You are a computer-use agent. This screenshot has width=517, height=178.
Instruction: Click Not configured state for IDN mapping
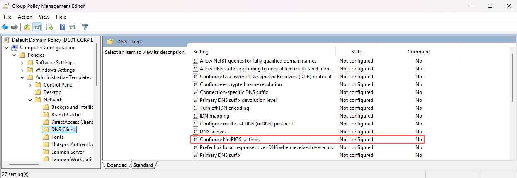(356, 116)
